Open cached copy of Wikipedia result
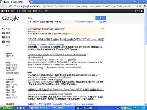Screen dimensions: 147x110 tap(72, 60)
